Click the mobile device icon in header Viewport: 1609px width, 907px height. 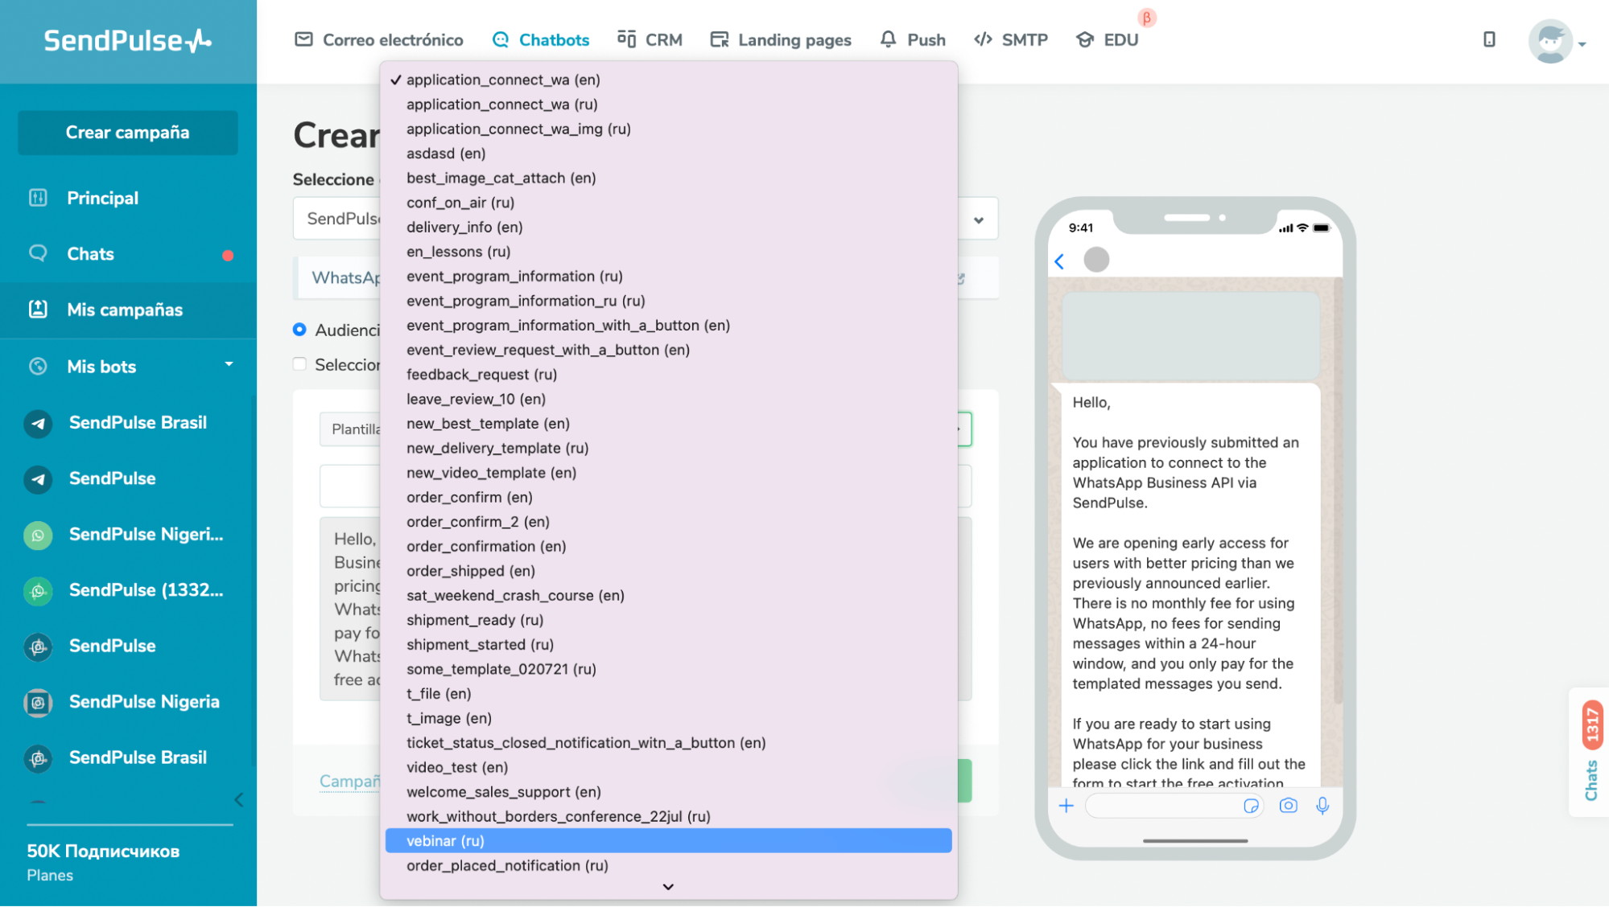[x=1489, y=39]
